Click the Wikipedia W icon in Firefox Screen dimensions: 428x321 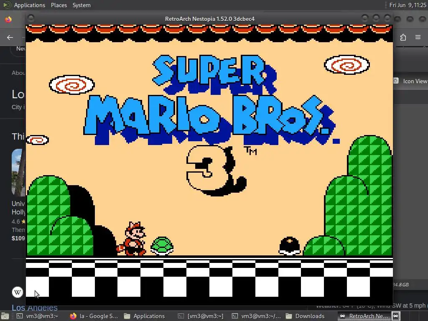[18, 292]
